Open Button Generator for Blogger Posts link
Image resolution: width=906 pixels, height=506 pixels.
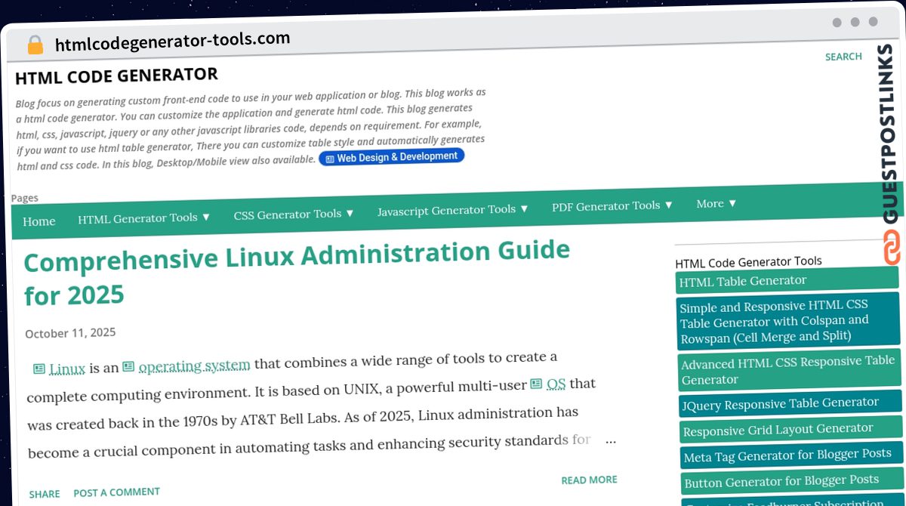point(793,481)
